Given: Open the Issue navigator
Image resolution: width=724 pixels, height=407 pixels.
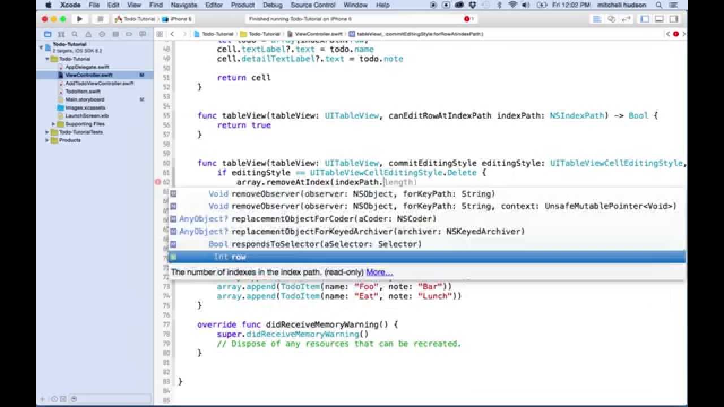Looking at the screenshot, I should pyautogui.click(x=88, y=34).
